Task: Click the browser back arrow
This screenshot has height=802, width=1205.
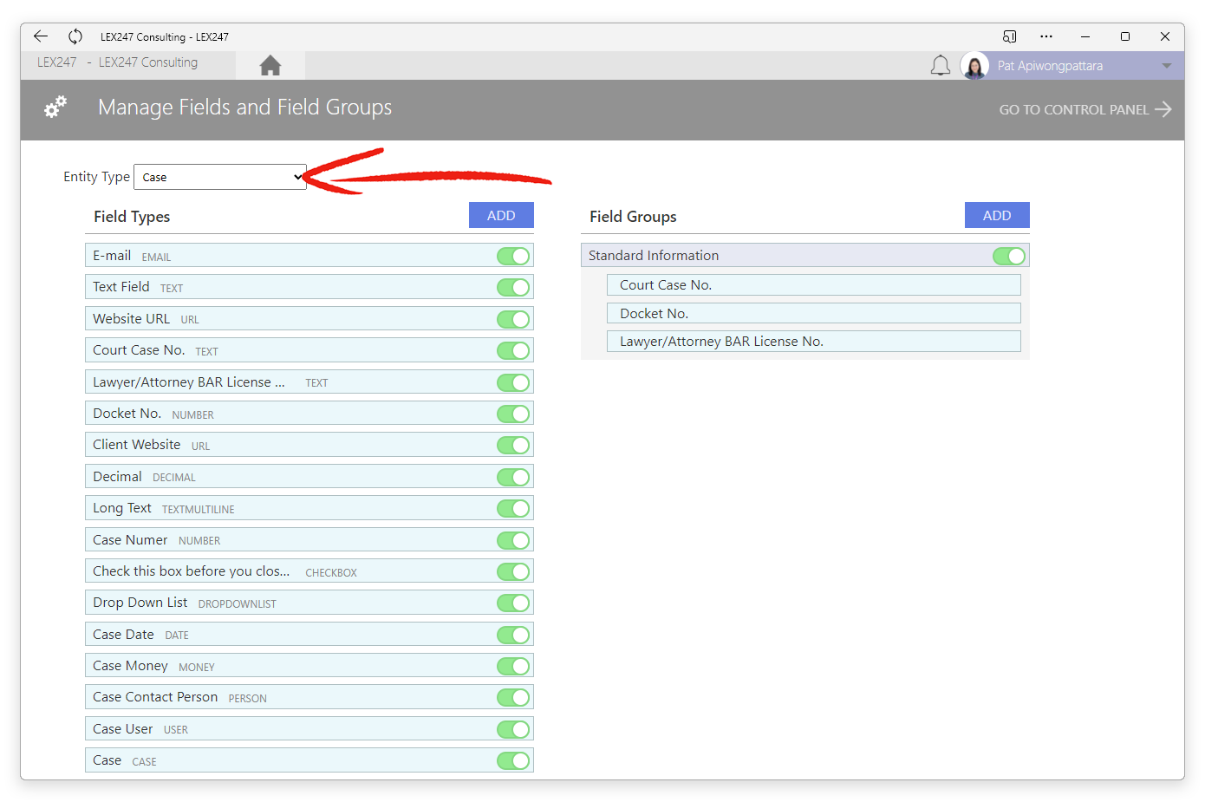Action: point(40,36)
